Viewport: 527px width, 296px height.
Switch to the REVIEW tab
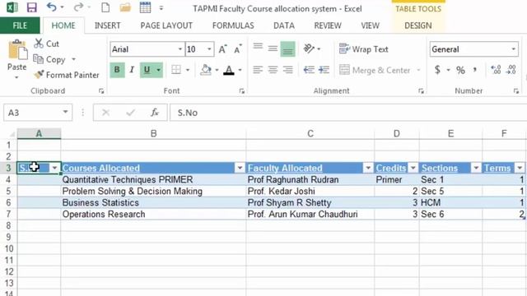tap(328, 25)
